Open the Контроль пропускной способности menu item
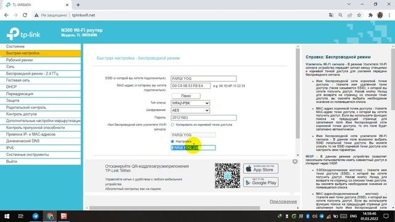The image size is (395, 222). click(x=40, y=128)
